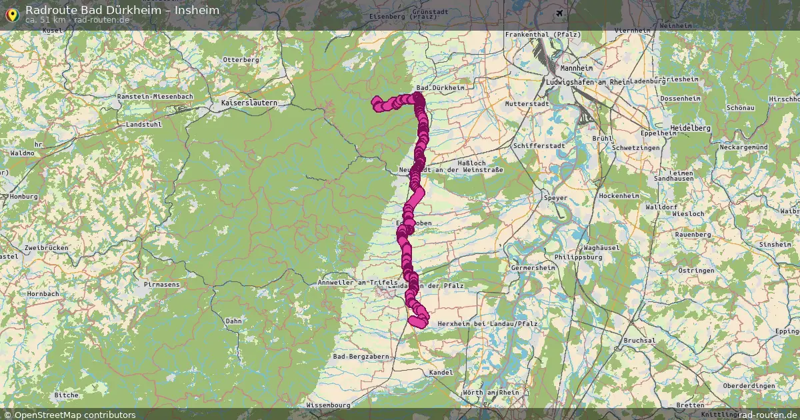Open OpenStreetMap contributors attribution

coord(70,415)
